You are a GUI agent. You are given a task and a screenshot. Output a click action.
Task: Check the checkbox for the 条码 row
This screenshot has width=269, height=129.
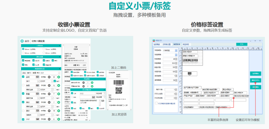23,85
